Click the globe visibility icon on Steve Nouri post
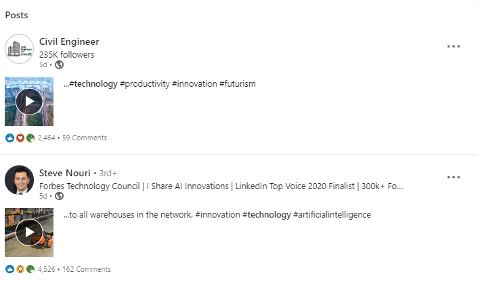The height and width of the screenshot is (282, 478). [59, 196]
